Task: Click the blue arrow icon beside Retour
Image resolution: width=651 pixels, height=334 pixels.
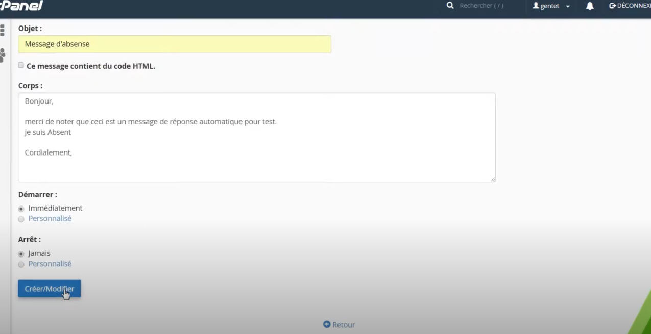Action: click(327, 324)
